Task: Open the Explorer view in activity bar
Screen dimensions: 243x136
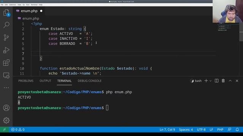Action: pyautogui.click(x=6, y=12)
